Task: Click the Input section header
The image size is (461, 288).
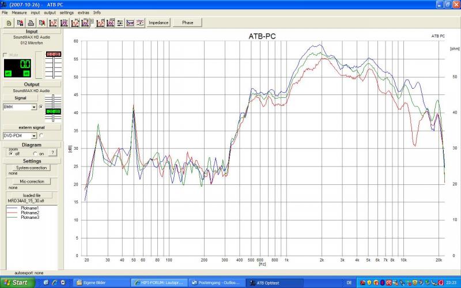Action: coord(32,32)
